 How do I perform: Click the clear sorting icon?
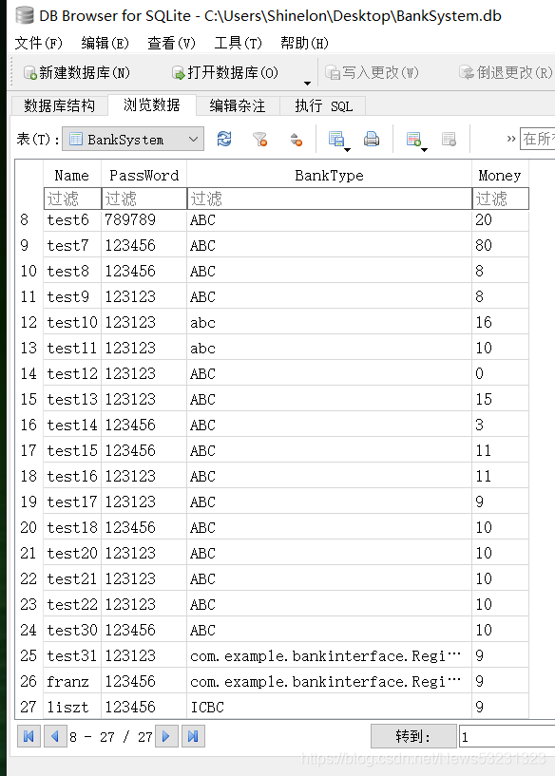[296, 139]
